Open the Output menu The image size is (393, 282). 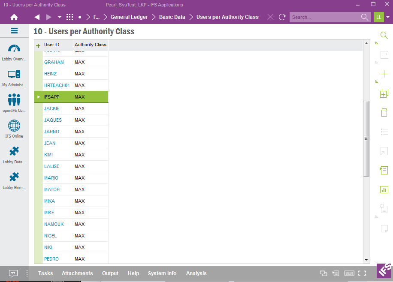point(110,273)
